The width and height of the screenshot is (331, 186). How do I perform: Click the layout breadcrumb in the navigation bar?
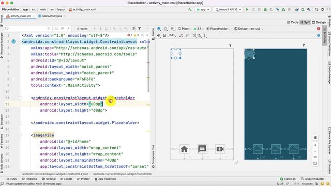coord(62,9)
